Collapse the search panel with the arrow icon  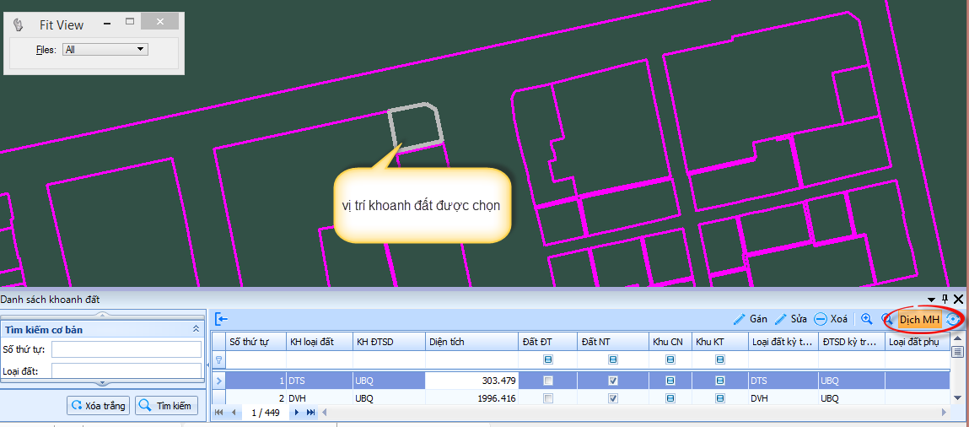click(x=221, y=319)
